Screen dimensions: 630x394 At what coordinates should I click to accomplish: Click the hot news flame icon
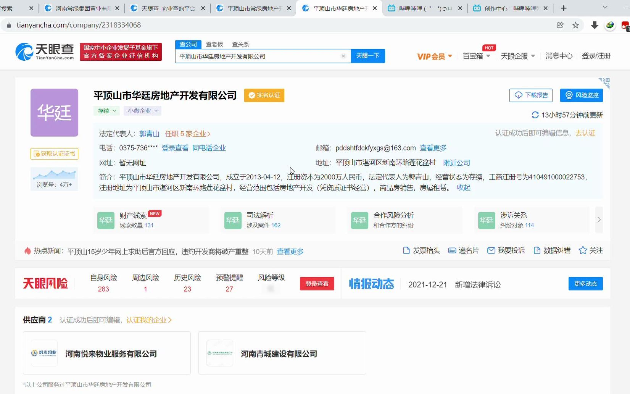tap(27, 251)
